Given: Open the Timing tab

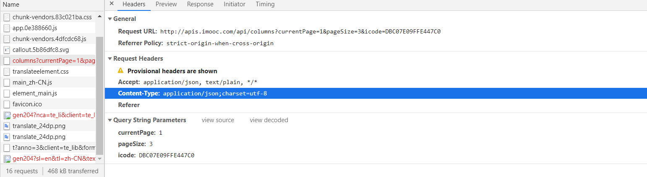Looking at the screenshot, I should pos(265,4).
